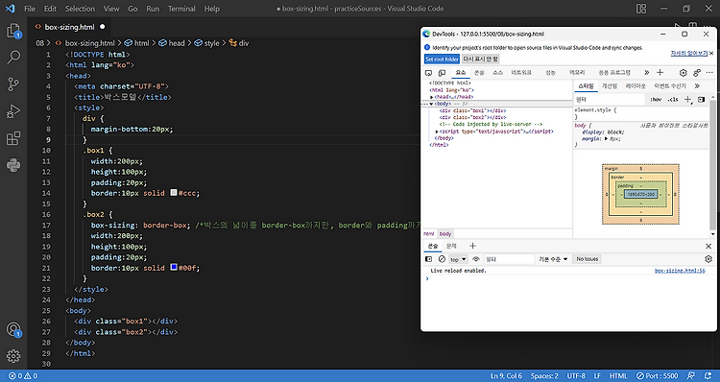Open the Explorer view in activity bar
This screenshot has height=382, width=720.
point(13,32)
